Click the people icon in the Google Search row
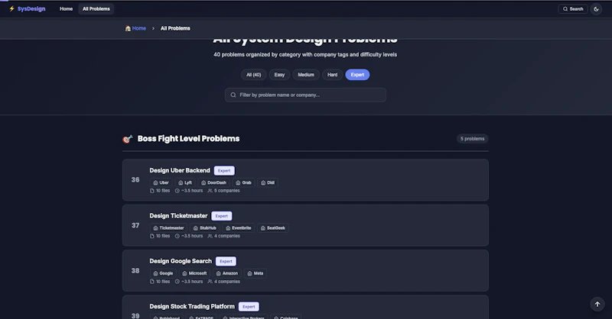This screenshot has height=319, width=612. (x=210, y=282)
